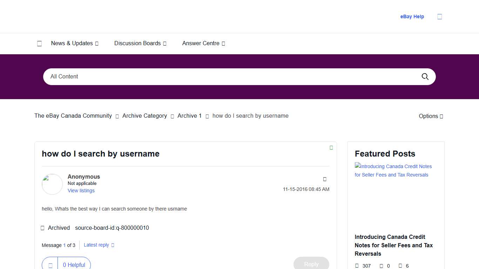Image resolution: width=479 pixels, height=269 pixels.
Task: Click the browse icon left of News & Updates
Action: (39, 43)
